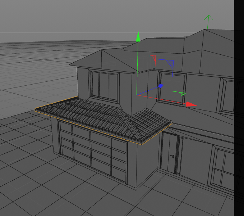Click the thin green axis arrow above the rear roof
This screenshot has height=216, width=244.
coord(208,22)
